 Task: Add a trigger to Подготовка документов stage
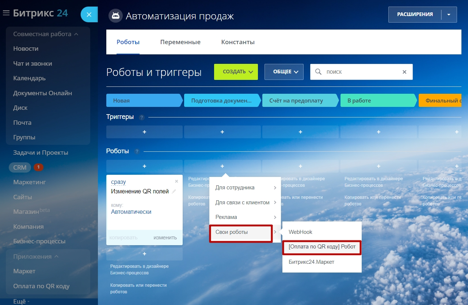point(222,132)
